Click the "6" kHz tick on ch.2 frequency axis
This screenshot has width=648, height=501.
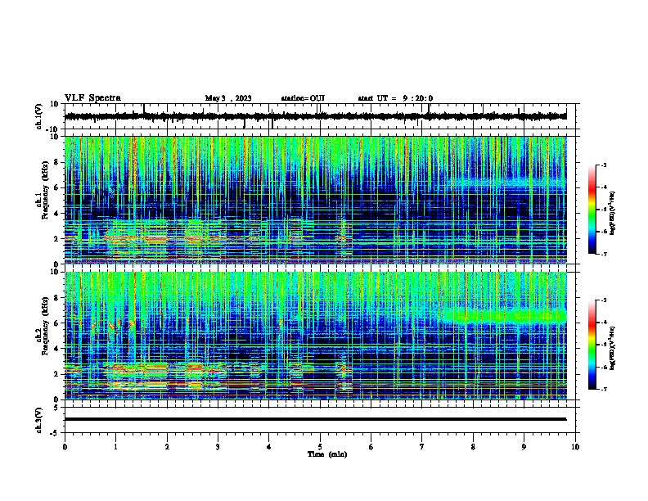57,323
